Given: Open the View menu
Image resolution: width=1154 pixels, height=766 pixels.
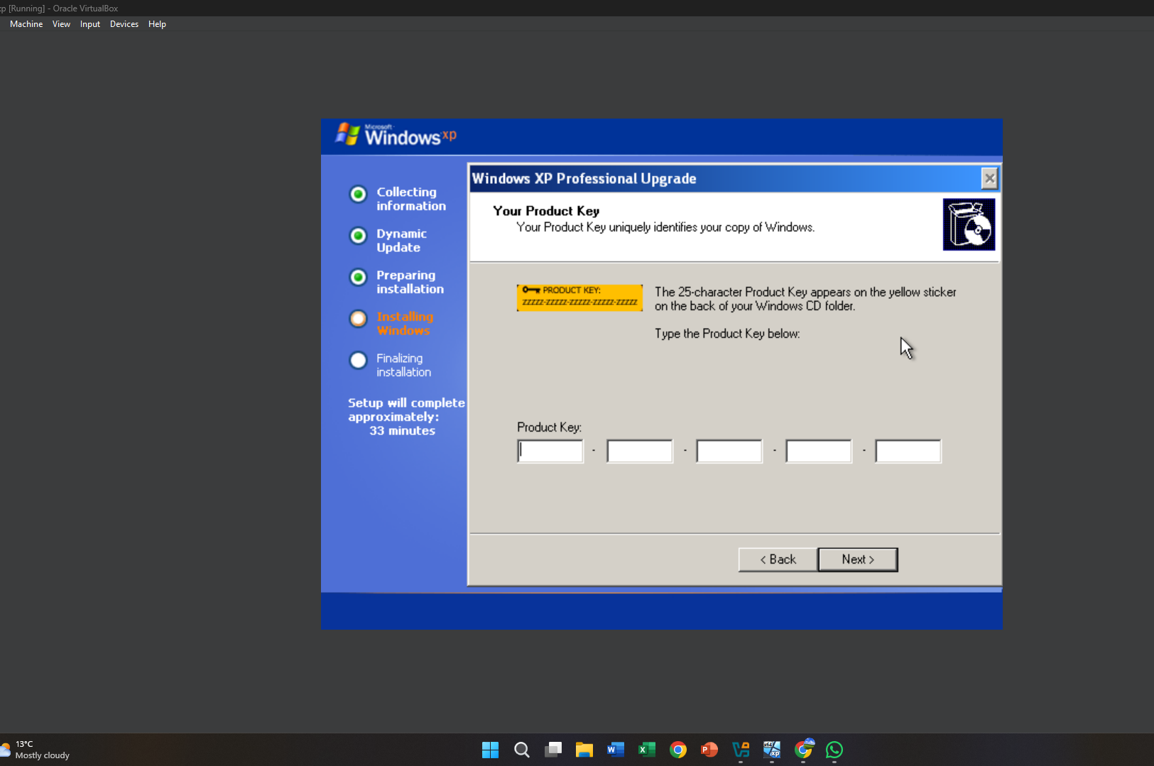Looking at the screenshot, I should tap(61, 24).
